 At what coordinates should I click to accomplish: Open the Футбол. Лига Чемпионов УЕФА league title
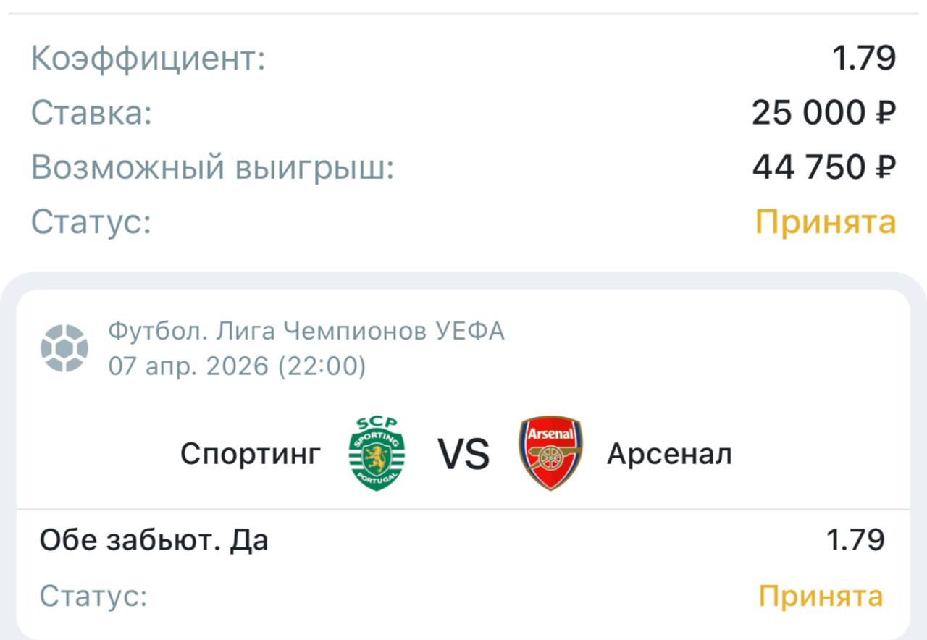click(306, 332)
